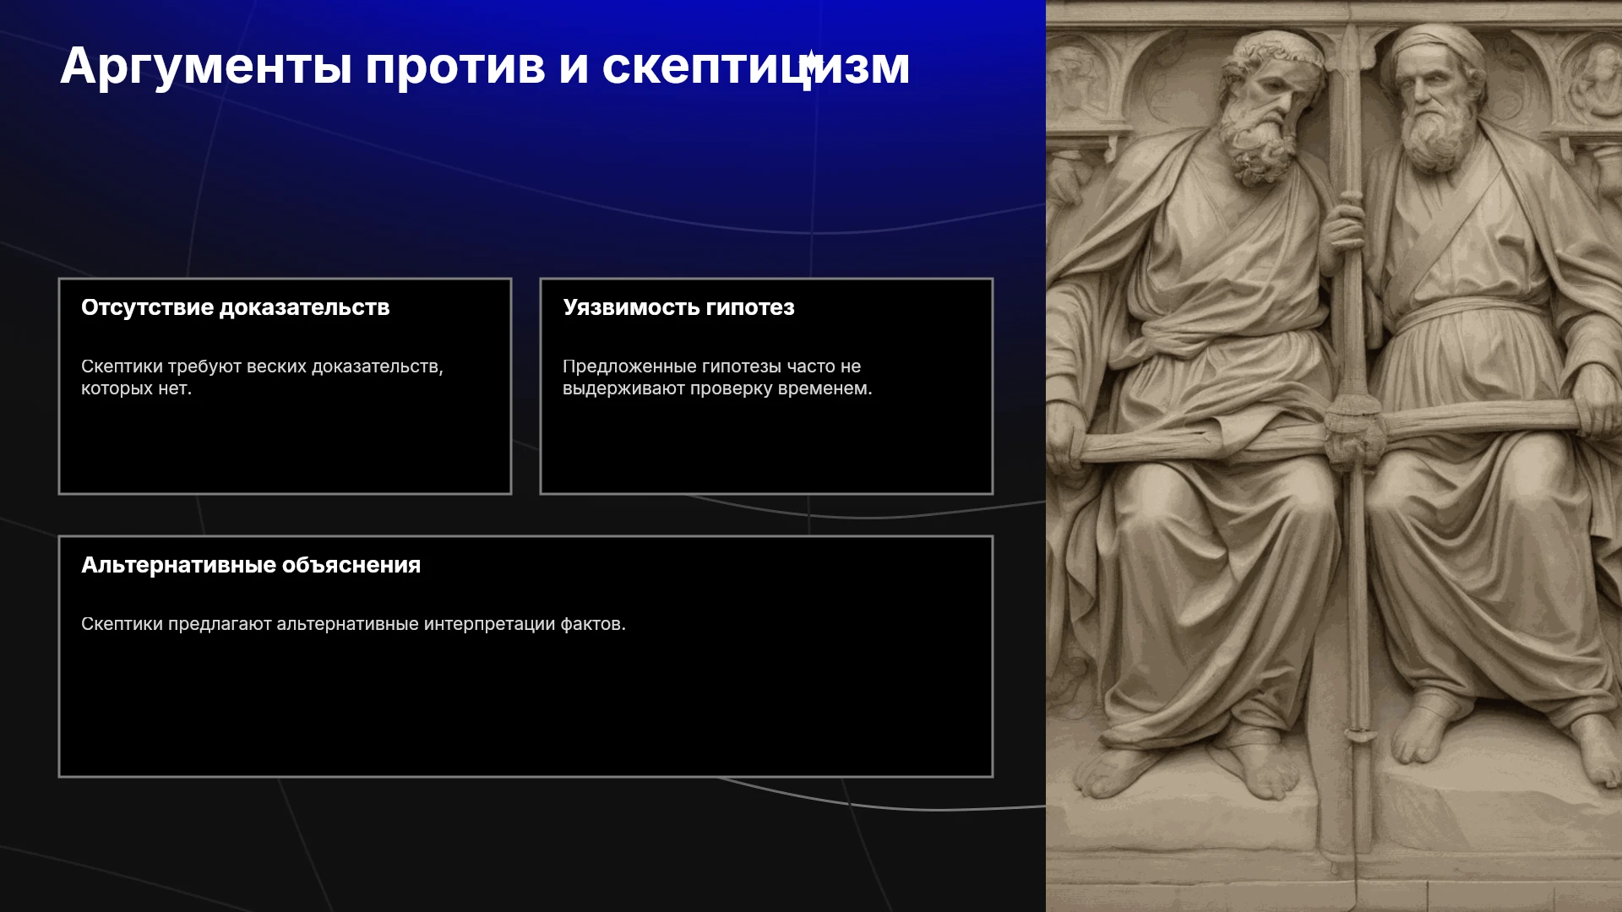Click empty space inside Альтернативные объяснения card
The width and height of the screenshot is (1622, 912).
(525, 709)
